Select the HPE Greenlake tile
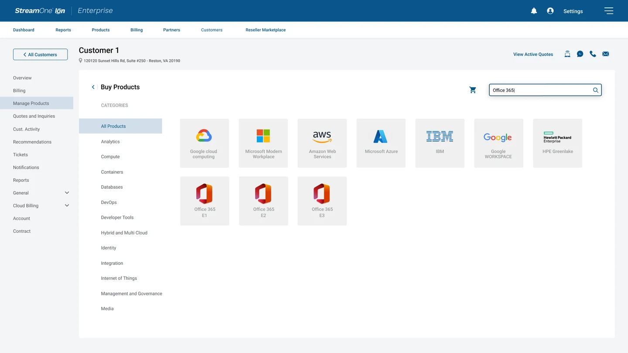 coord(558,143)
